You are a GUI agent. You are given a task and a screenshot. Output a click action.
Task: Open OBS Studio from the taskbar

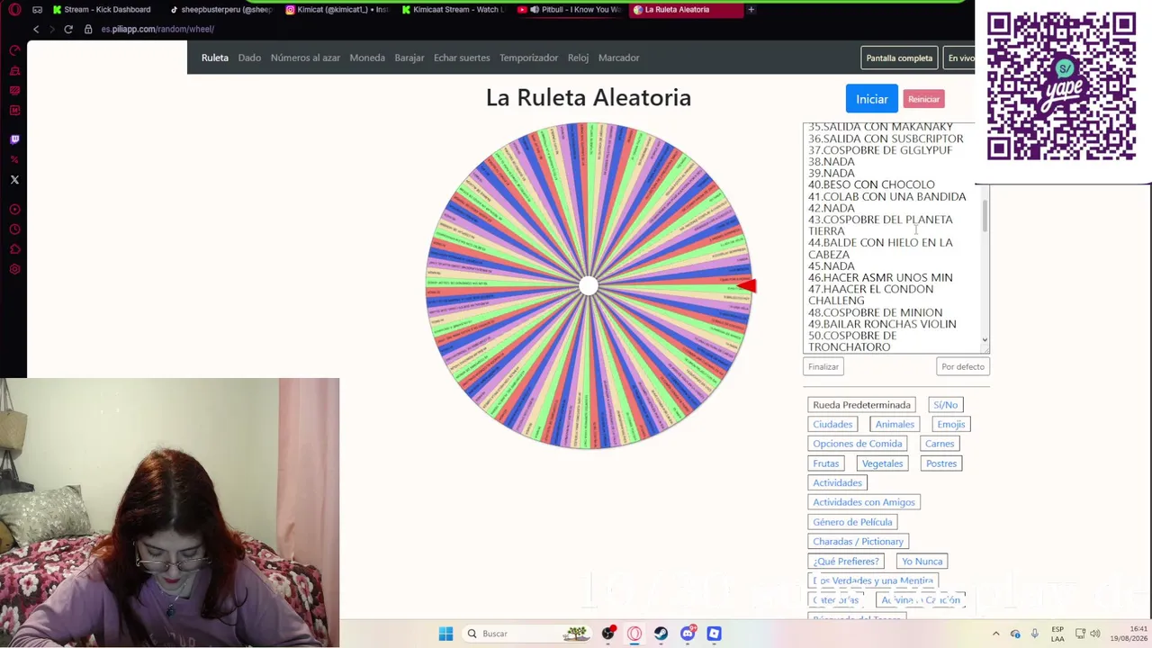click(608, 634)
